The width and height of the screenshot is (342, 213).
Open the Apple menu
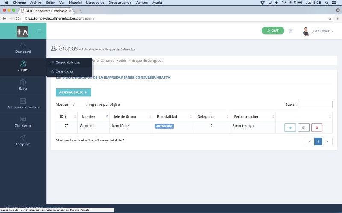[x=6, y=3]
